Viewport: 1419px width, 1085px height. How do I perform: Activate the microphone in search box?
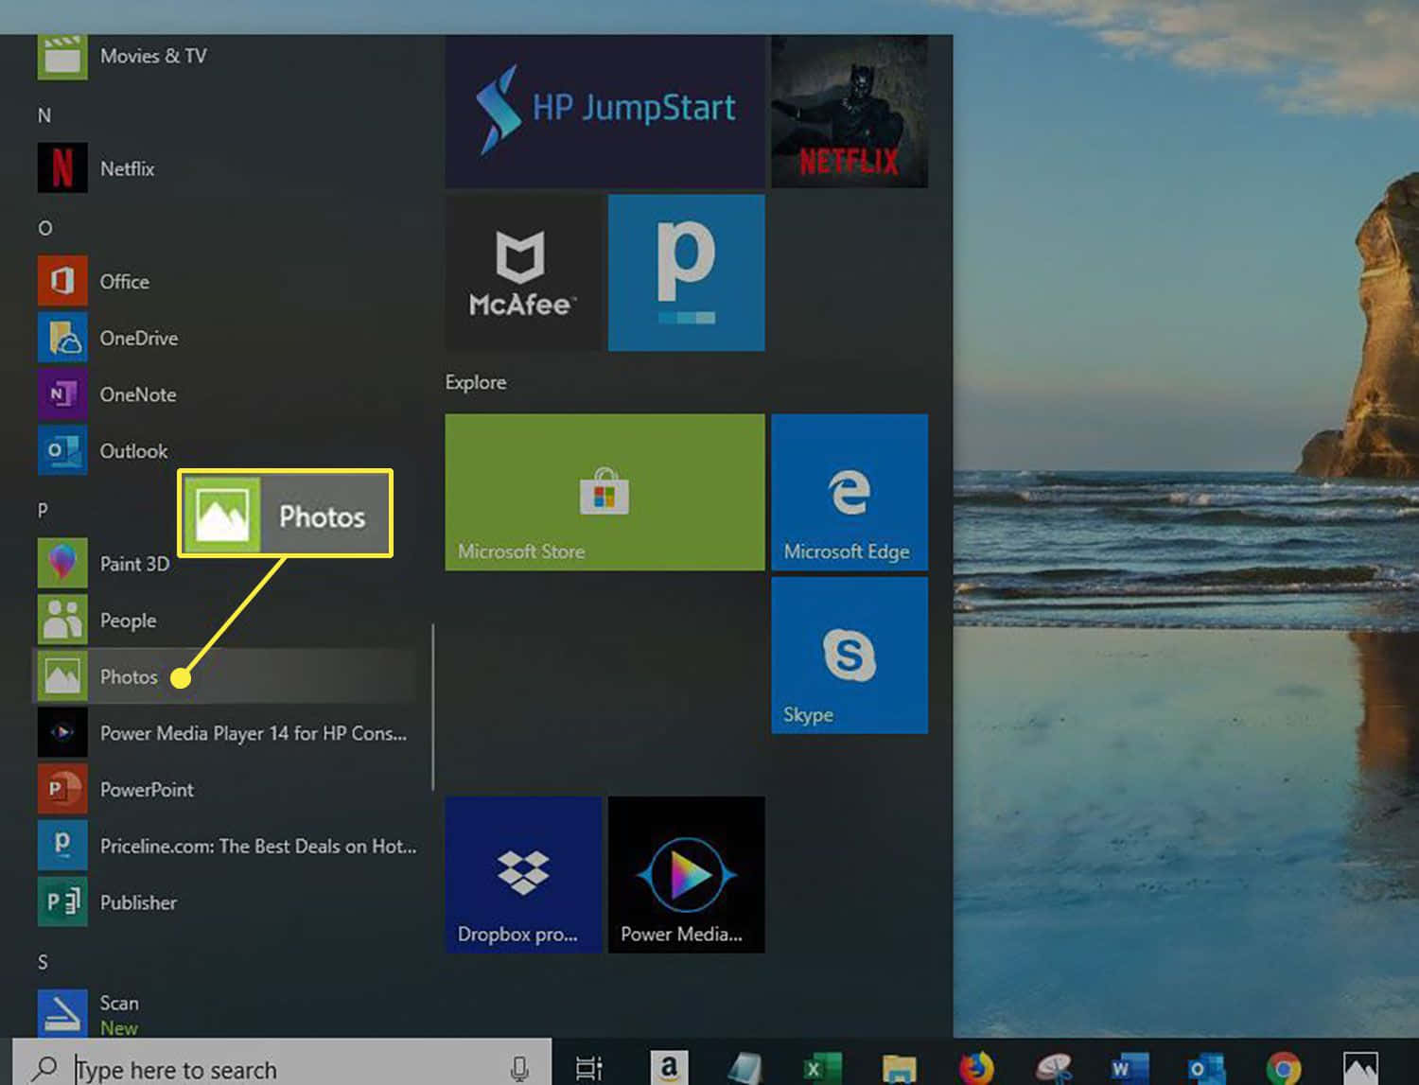tap(519, 1069)
